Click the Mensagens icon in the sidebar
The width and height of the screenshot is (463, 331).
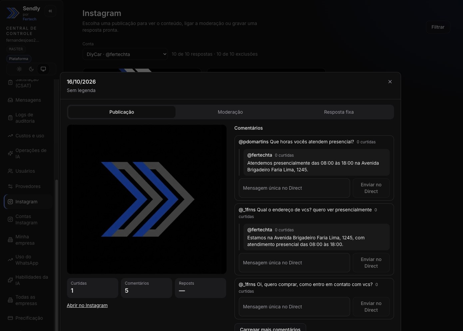(10, 100)
